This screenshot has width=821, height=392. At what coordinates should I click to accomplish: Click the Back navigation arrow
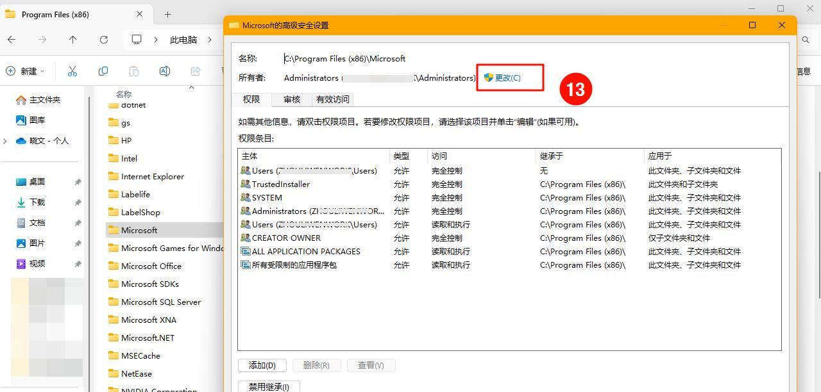coord(11,39)
